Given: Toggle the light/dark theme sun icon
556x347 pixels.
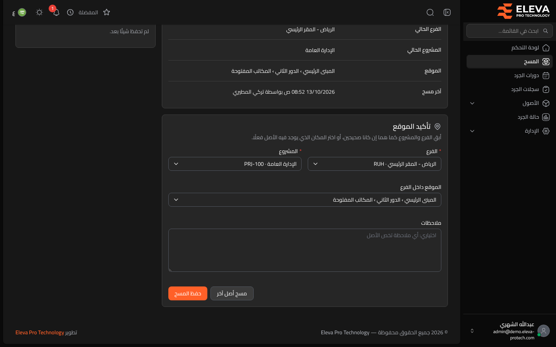Looking at the screenshot, I should pyautogui.click(x=39, y=12).
